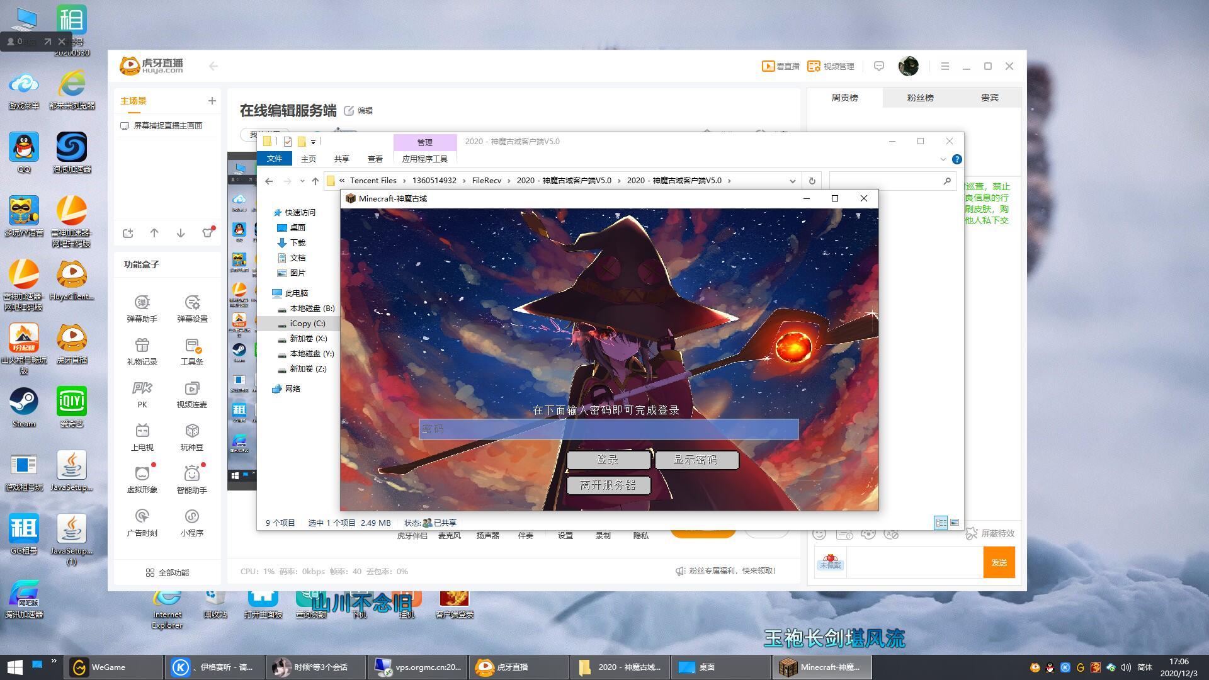Open the Windows Start menu
This screenshot has width=1209, height=680.
[x=15, y=667]
